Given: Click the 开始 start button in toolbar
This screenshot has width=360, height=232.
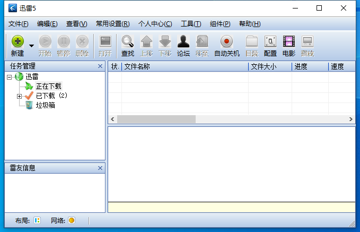Looking at the screenshot, I should 45,46.
